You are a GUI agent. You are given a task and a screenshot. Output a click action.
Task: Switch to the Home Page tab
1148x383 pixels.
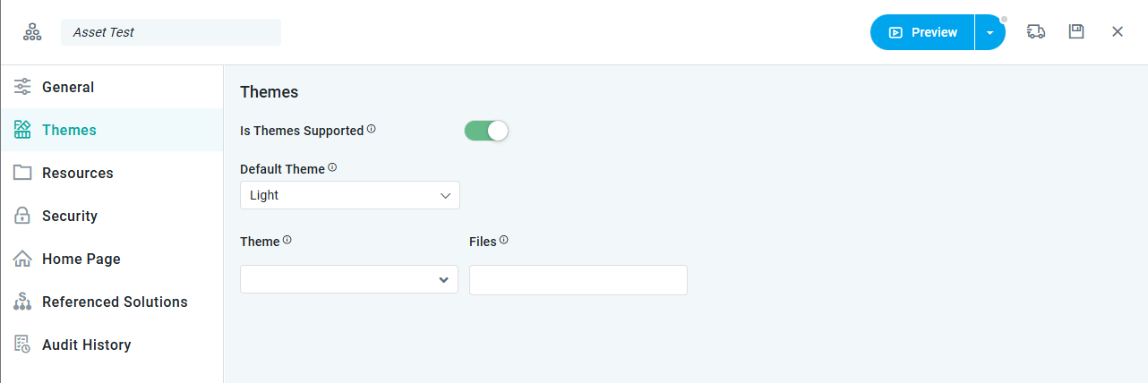81,259
